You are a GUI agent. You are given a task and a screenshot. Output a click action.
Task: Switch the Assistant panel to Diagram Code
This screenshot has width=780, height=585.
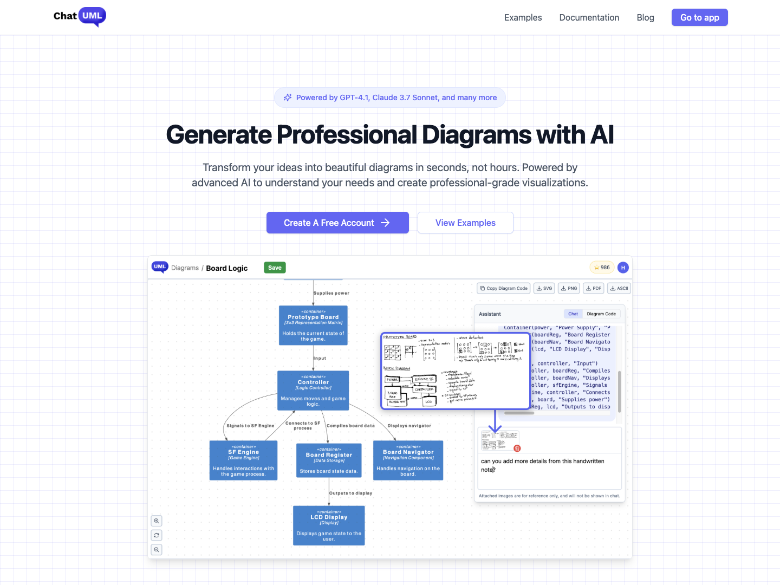point(601,314)
